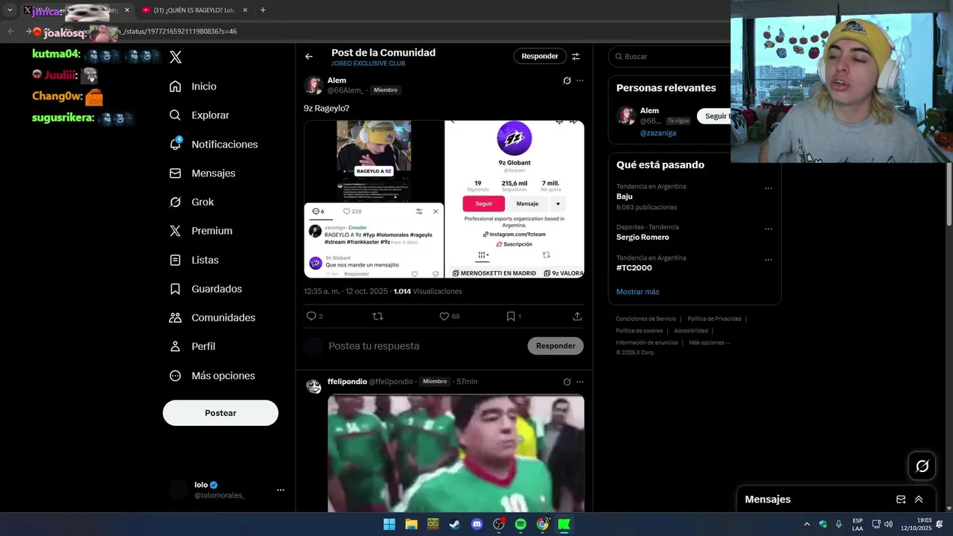Open three-dot menu on ffelipondio's reply
953x536 pixels.
point(580,382)
